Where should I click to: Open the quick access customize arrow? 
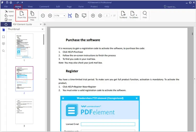coord(22,2)
